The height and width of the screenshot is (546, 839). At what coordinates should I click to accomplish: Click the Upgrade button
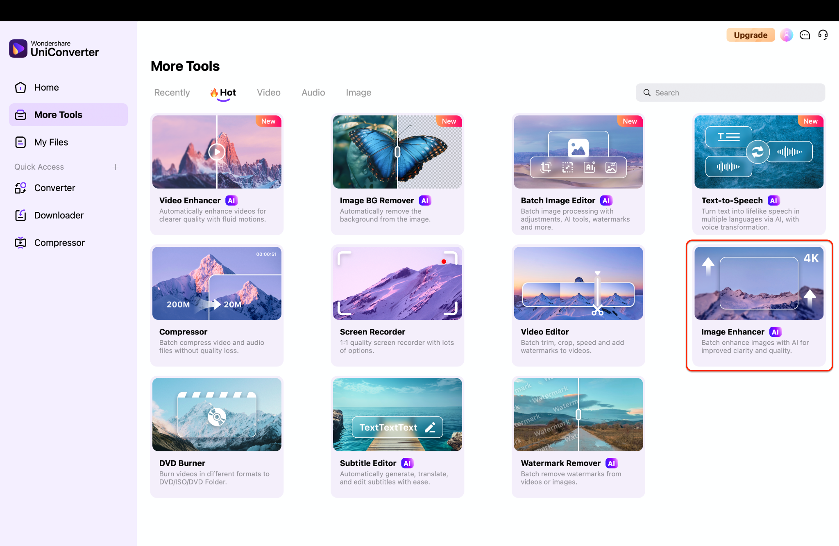pos(751,35)
